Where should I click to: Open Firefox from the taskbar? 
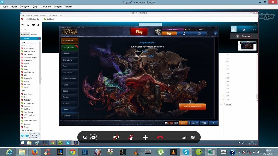[35, 152]
